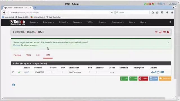Open the red help icon in the page header

point(168,32)
